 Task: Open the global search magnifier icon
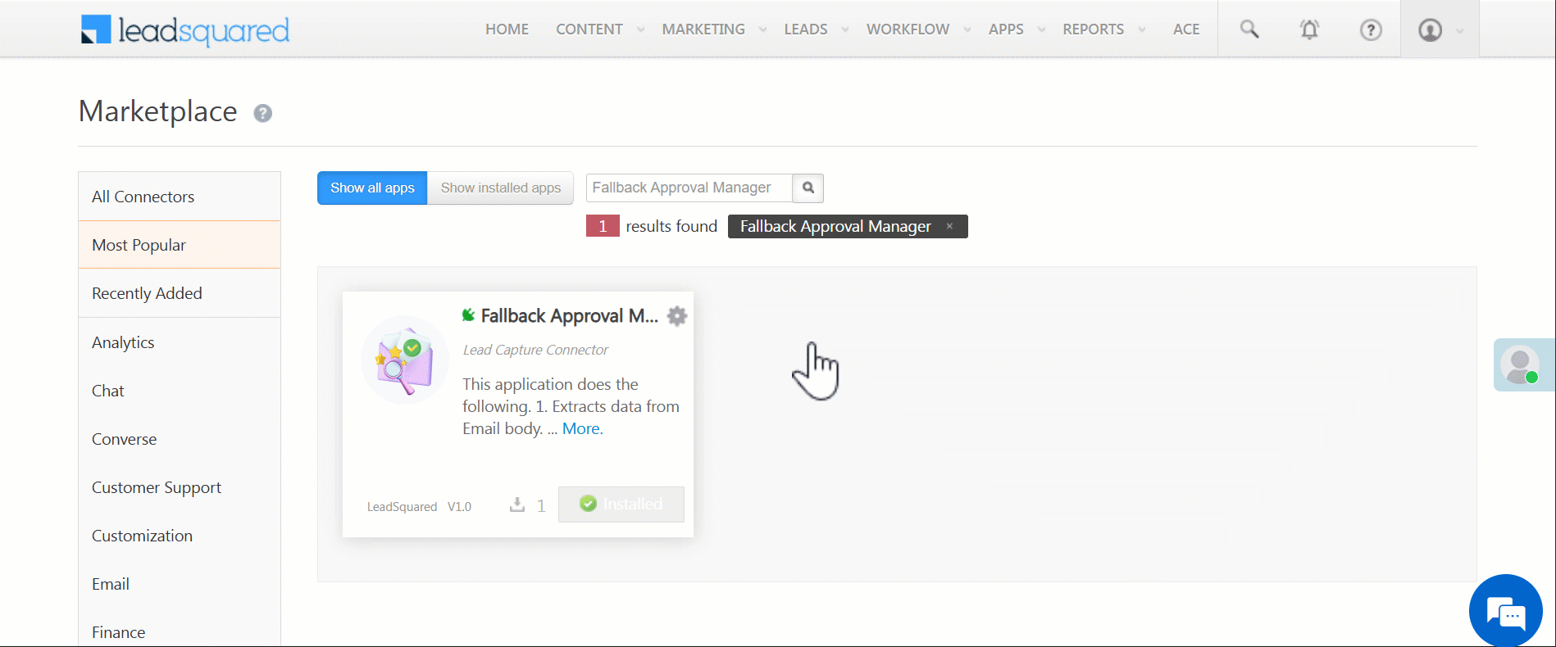coord(1249,29)
